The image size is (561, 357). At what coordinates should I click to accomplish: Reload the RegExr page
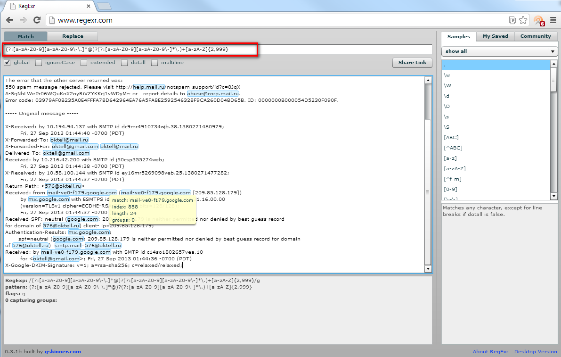click(x=37, y=20)
